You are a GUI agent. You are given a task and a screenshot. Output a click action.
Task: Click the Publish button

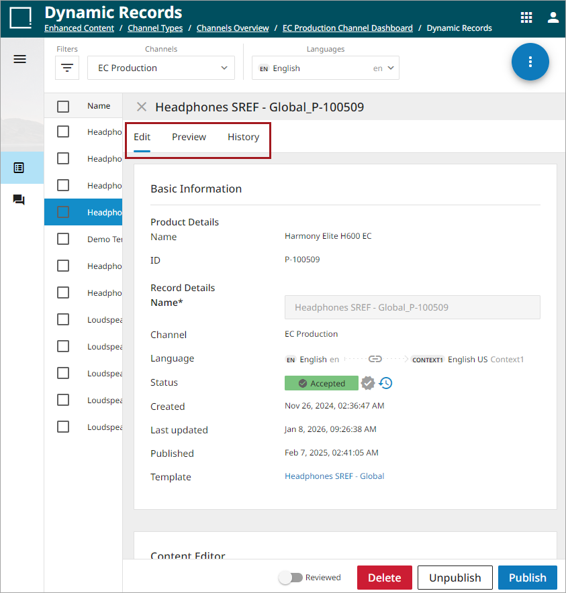pos(527,578)
